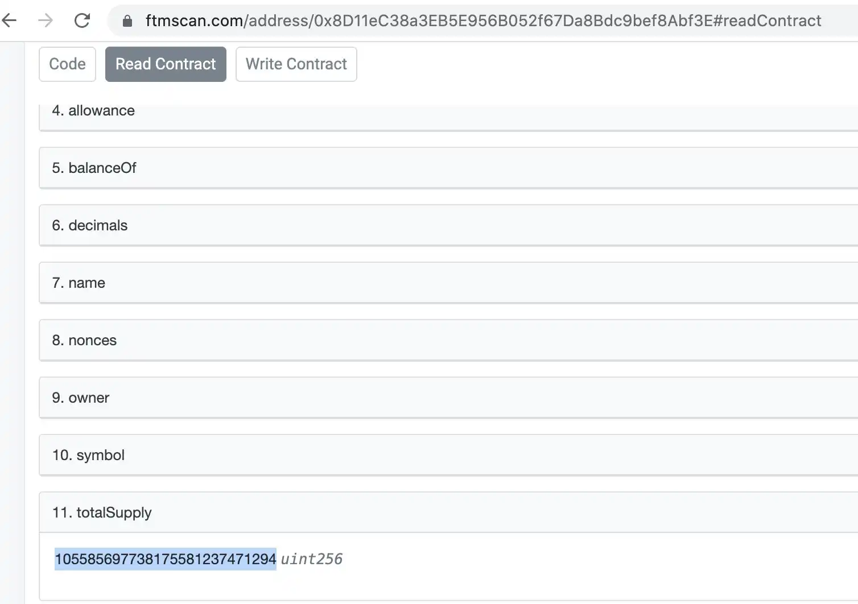The width and height of the screenshot is (858, 604).
Task: Open the Code tab
Action: coord(67,64)
